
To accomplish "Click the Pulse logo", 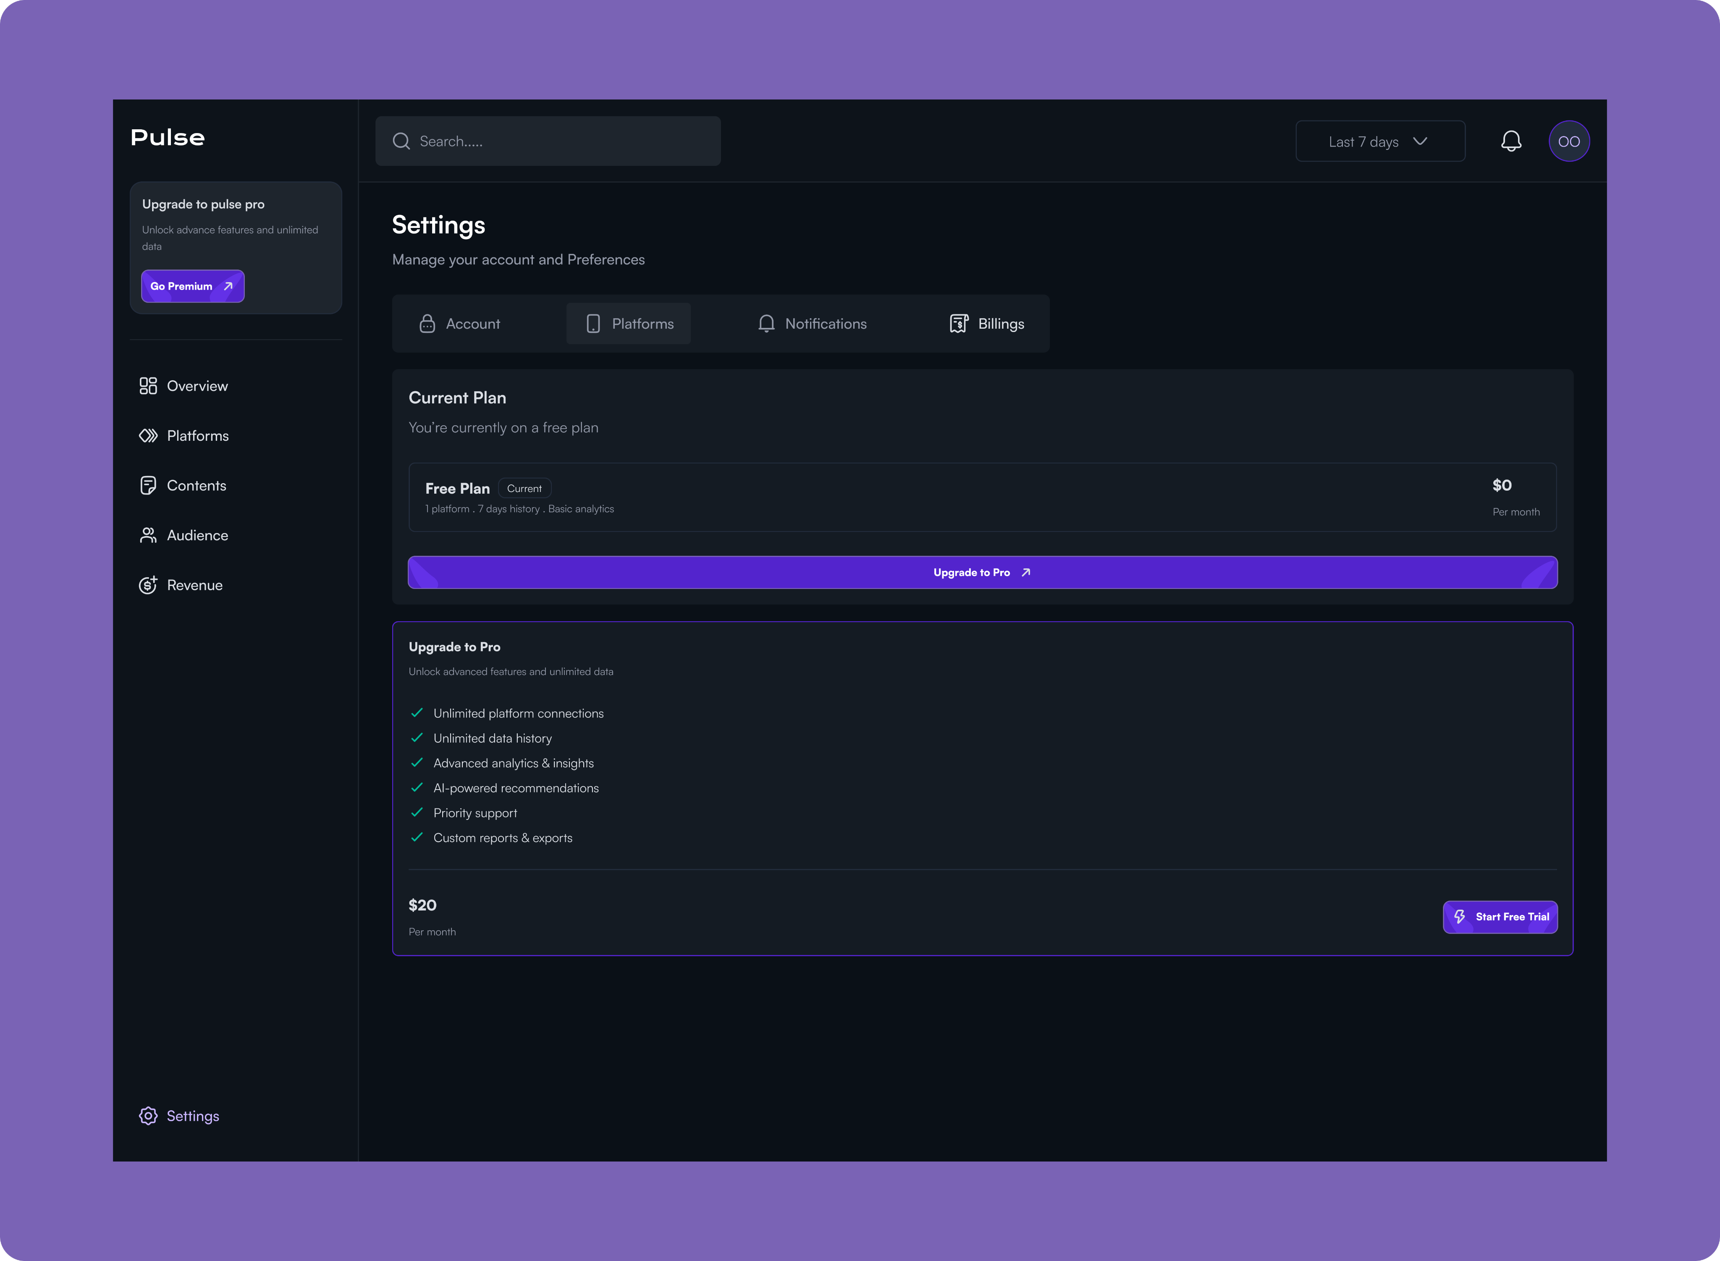I will (x=168, y=137).
